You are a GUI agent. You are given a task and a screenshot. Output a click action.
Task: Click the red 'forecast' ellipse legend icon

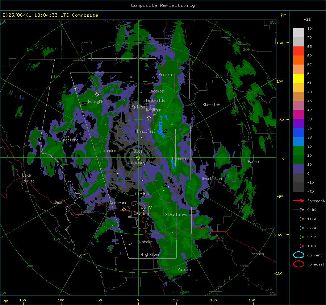(x=298, y=264)
